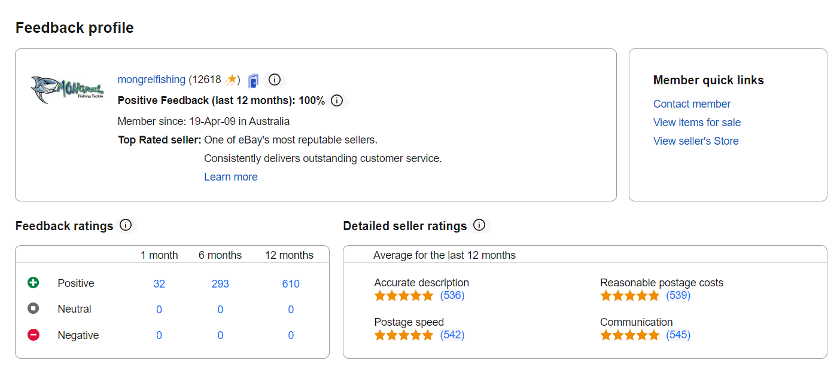Click the info icon next to the store icon
This screenshot has height=376, width=840.
[x=274, y=80]
